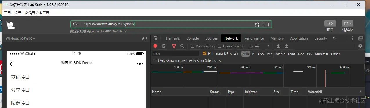Viewport: 370px width, 108px height.
Task: Open the folder icon in the address bar
Action: pos(266,24)
